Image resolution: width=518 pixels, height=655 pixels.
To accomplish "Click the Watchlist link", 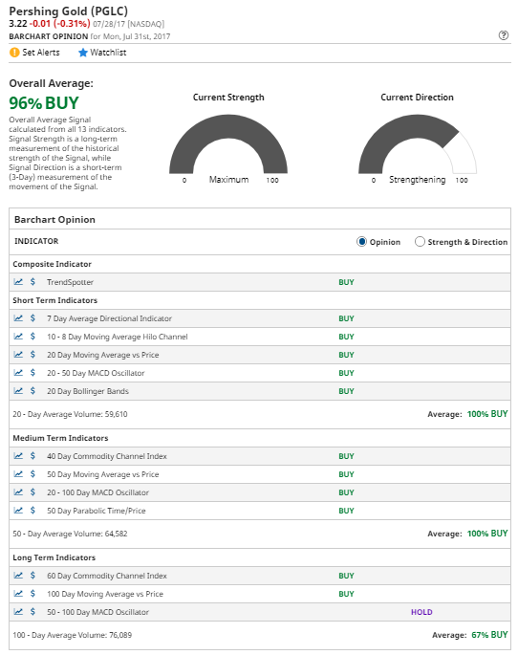I will [108, 53].
